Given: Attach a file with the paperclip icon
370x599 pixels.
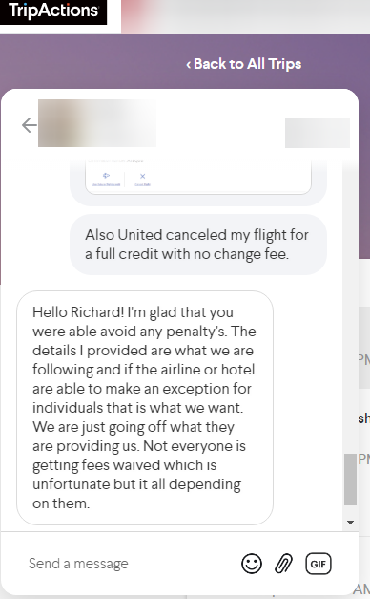Looking at the screenshot, I should (x=284, y=564).
